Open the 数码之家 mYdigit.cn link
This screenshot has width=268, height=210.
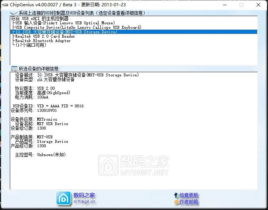(84, 198)
